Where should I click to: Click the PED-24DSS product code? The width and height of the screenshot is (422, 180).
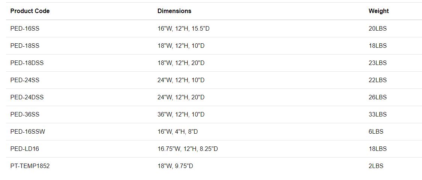pyautogui.click(x=27, y=97)
